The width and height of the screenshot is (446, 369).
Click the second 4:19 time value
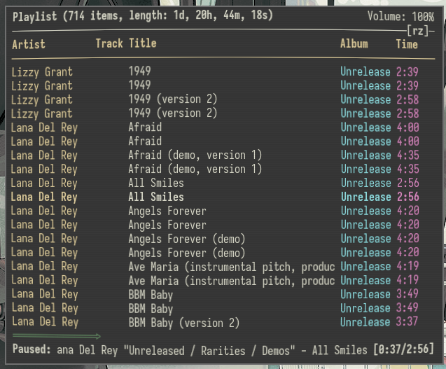(407, 279)
